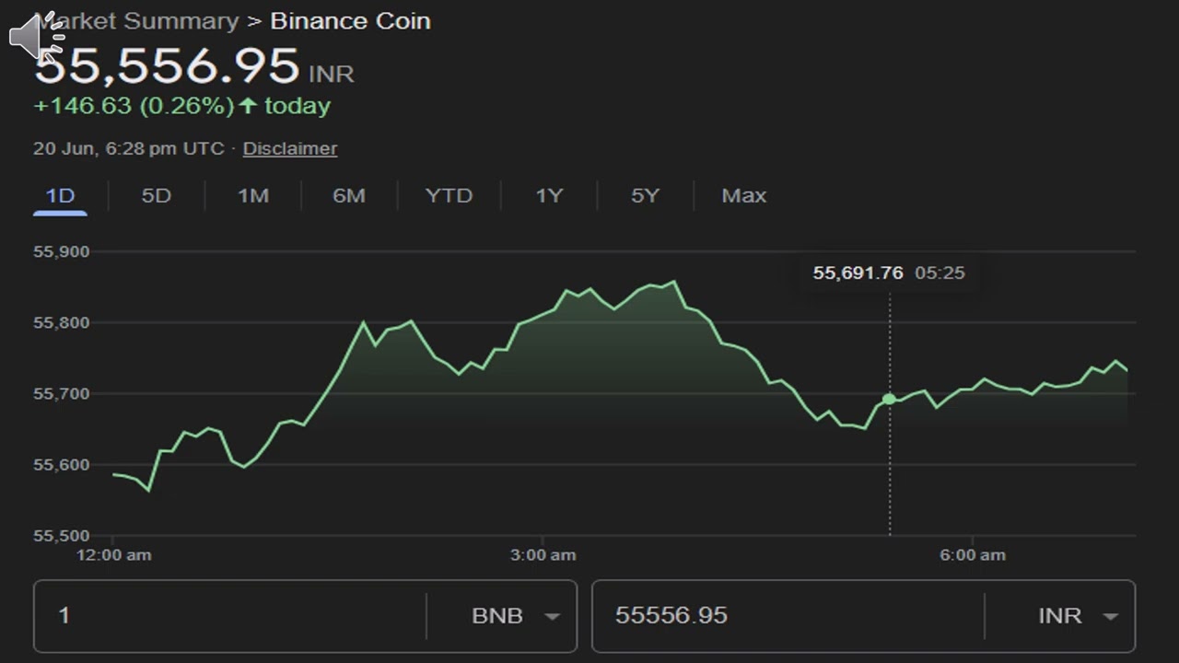
Task: Click the INR amount field showing 55556.95
Action: pyautogui.click(x=788, y=616)
